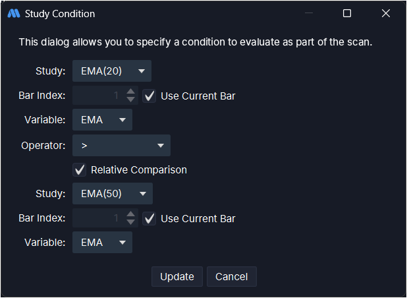The height and width of the screenshot is (298, 407).
Task: Click the down arrow of top Bar Index stepper
Action: click(130, 100)
